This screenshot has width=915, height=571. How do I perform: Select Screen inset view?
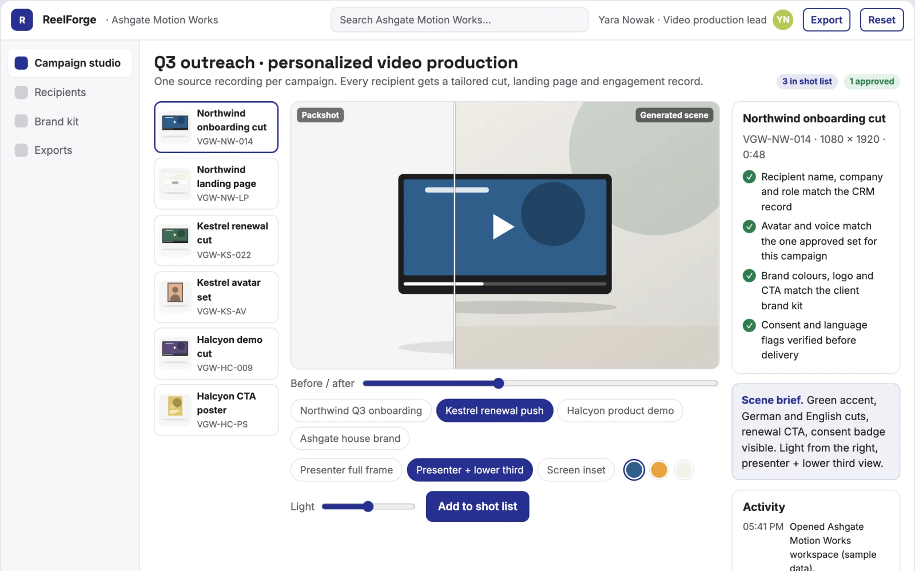pos(576,470)
